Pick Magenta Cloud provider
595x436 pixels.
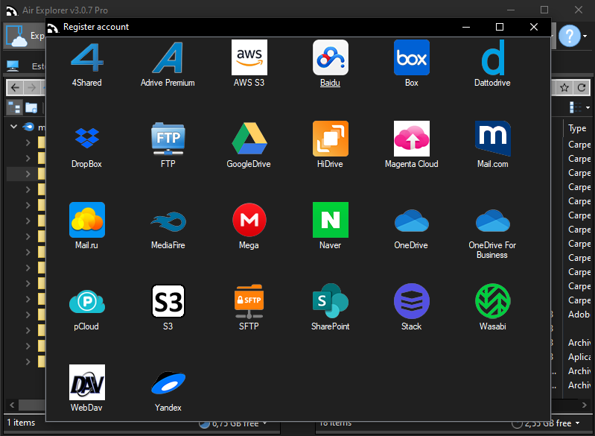coord(411,145)
